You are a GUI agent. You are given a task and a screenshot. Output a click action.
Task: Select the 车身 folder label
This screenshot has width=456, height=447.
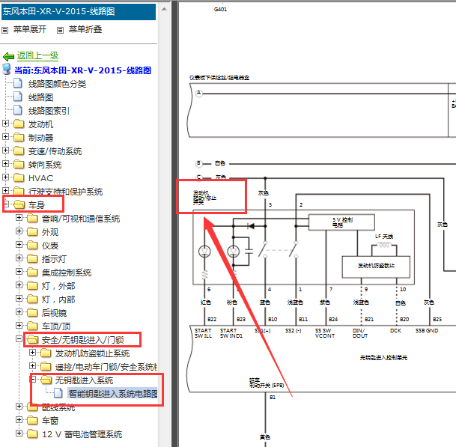pyautogui.click(x=37, y=205)
